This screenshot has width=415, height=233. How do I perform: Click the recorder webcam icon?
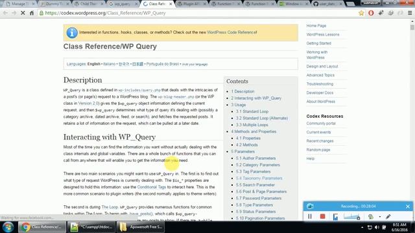click(370, 217)
